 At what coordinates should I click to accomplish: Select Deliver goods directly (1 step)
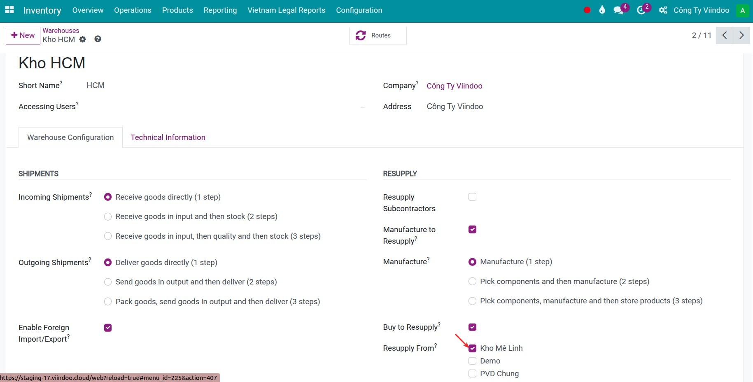(108, 263)
